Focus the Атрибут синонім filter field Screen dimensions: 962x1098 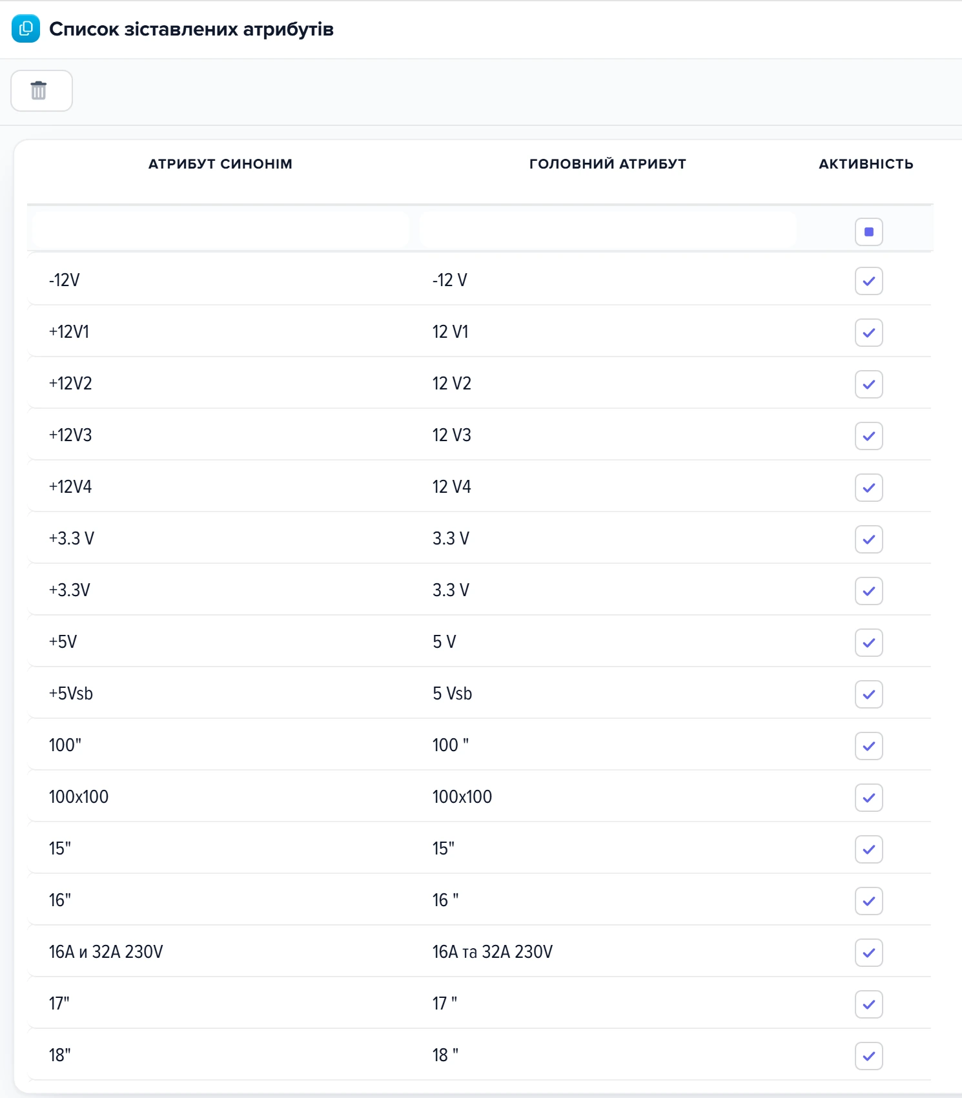pyautogui.click(x=220, y=229)
